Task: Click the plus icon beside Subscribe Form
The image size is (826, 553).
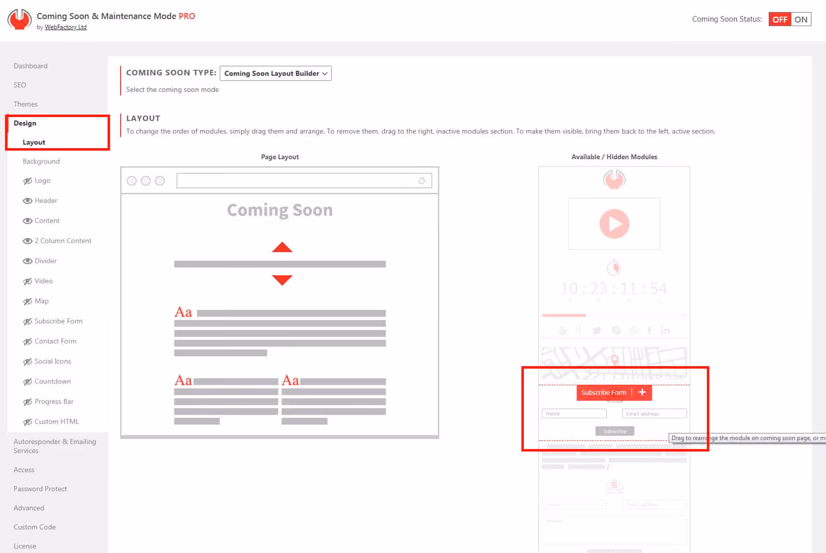Action: (642, 392)
